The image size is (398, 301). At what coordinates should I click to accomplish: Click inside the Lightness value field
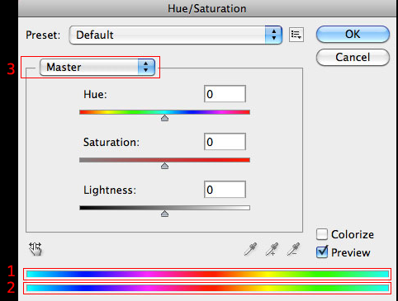pyautogui.click(x=225, y=190)
